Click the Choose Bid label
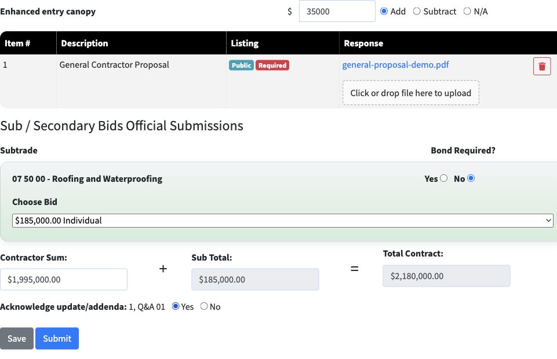The image size is (557, 359). 34,202
